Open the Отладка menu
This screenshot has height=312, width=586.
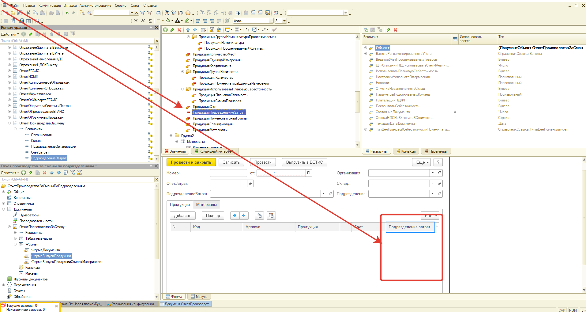point(70,6)
